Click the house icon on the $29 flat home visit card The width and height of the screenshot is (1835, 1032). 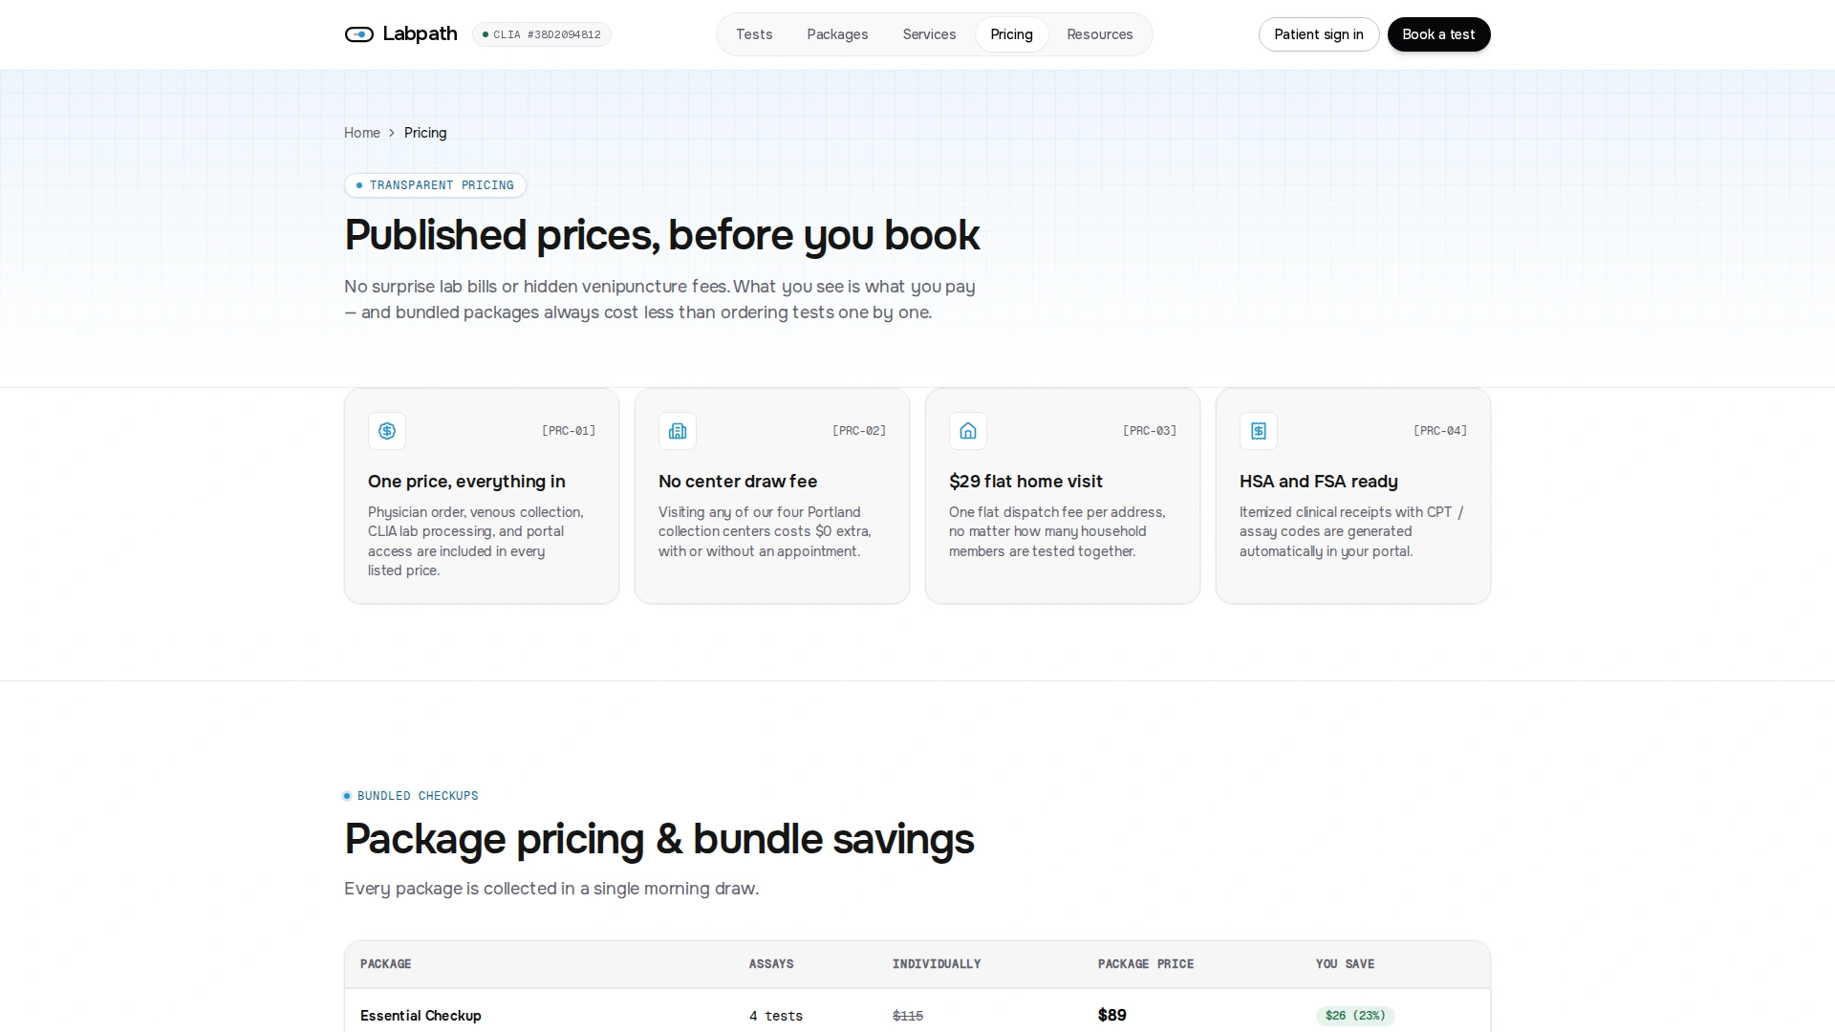click(968, 431)
